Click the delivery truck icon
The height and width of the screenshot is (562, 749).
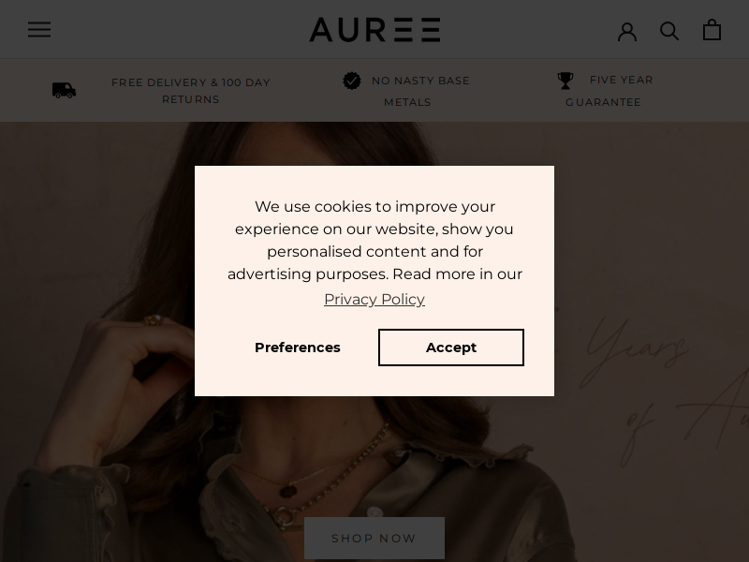coord(64,90)
